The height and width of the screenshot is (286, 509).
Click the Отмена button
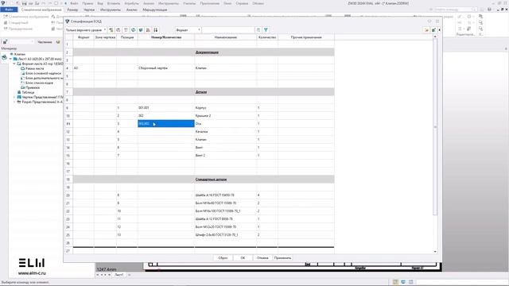(262, 257)
